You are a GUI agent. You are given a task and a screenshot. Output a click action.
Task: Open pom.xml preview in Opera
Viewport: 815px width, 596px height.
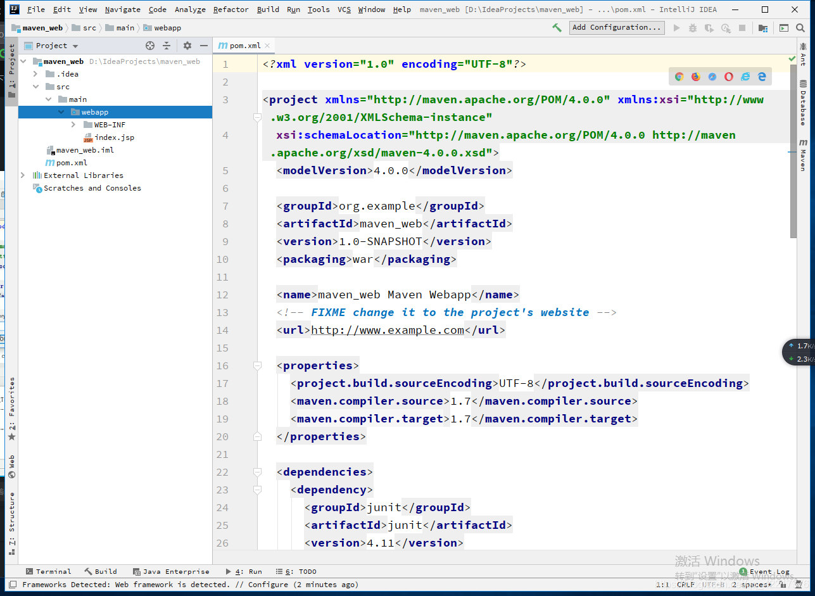tap(729, 77)
